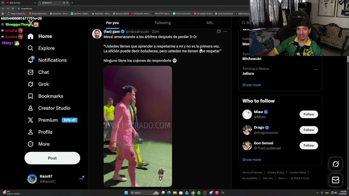This screenshot has height=196, width=349.
Task: Open Accessibility footer link
Action: point(250,178)
